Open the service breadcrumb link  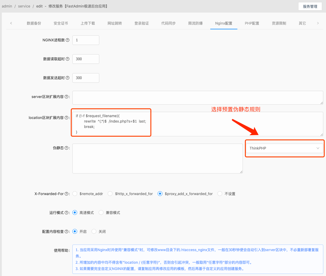tap(24, 6)
